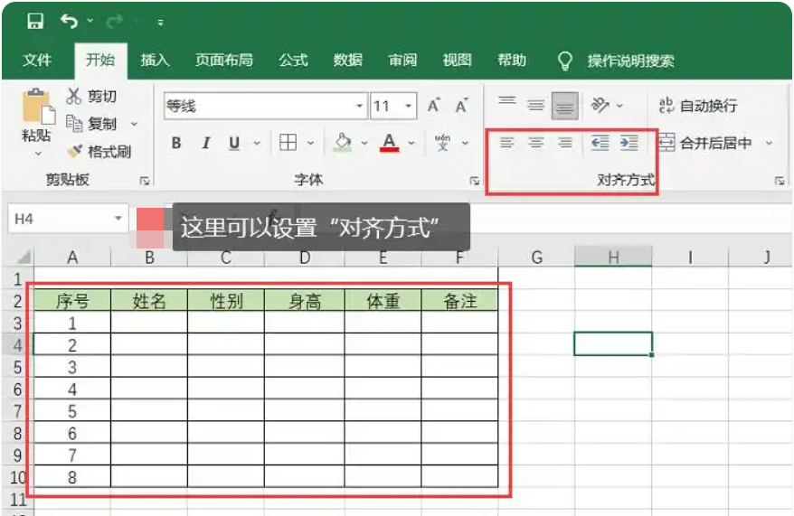This screenshot has height=516, width=794.
Task: Click decrease indent icon
Action: pyautogui.click(x=600, y=143)
